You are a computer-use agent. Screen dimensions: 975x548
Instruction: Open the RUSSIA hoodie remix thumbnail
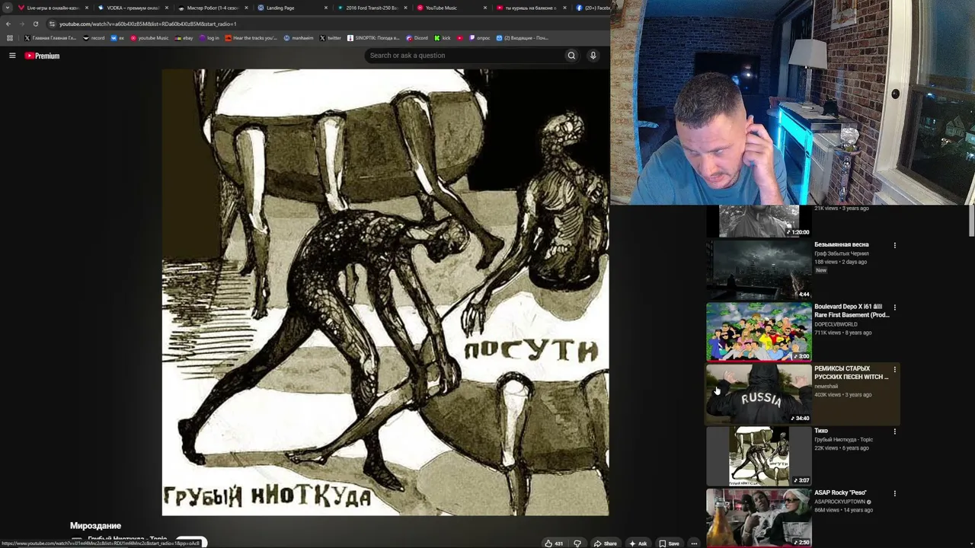pos(759,393)
